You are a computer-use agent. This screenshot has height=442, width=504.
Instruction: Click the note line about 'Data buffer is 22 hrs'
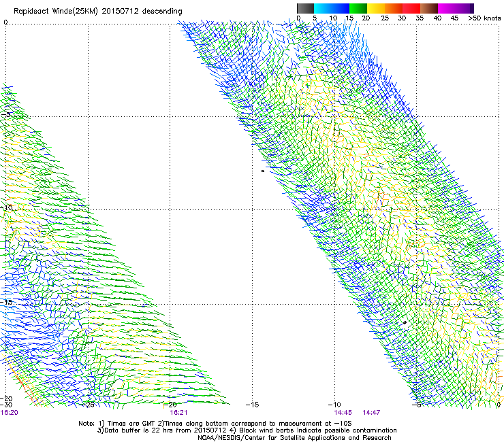247,430
